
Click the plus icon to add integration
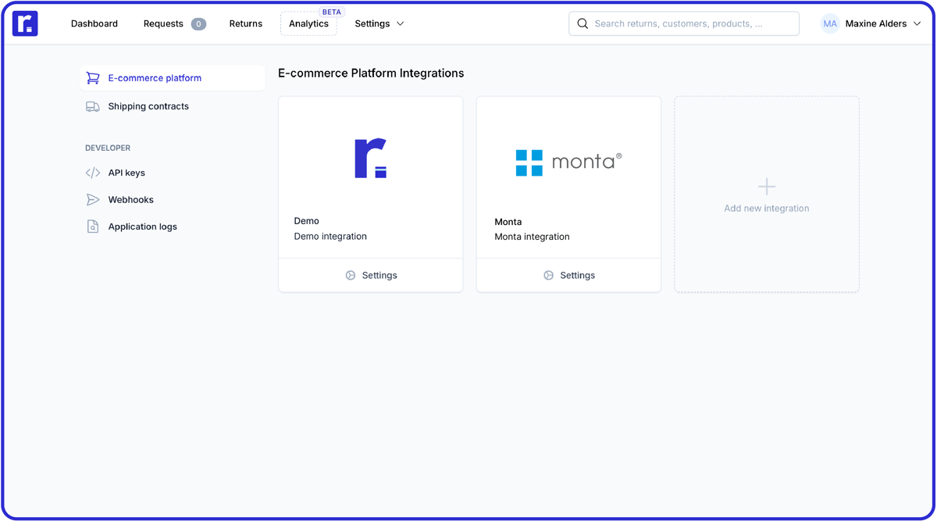pos(767,187)
